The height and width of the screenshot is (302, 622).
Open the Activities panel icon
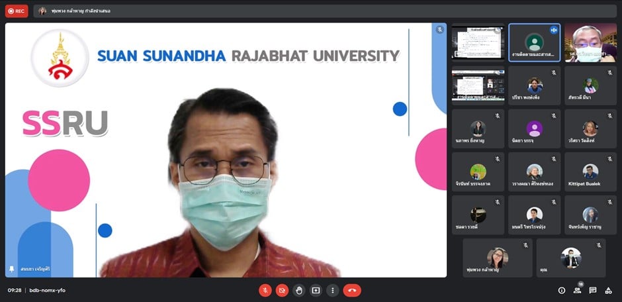coord(609,290)
